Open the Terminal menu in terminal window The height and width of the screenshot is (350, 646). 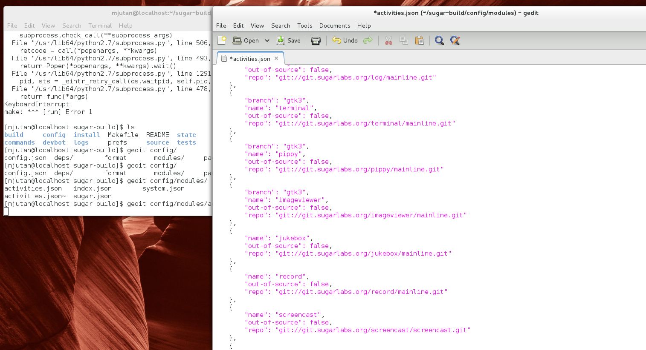[100, 26]
